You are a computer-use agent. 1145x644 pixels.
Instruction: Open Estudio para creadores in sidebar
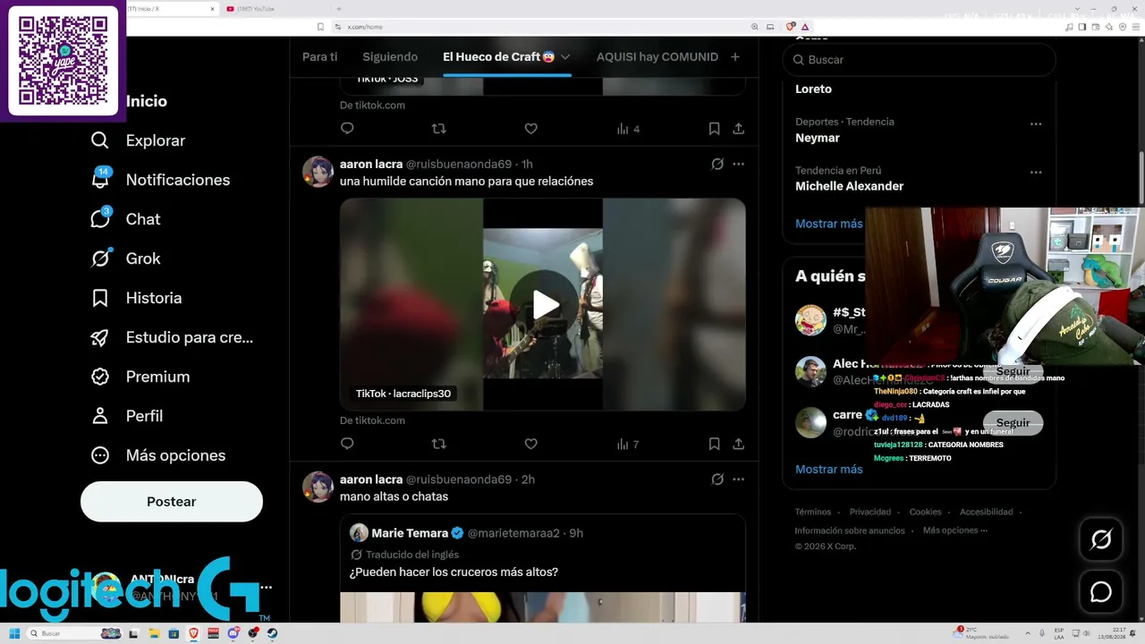tap(172, 337)
